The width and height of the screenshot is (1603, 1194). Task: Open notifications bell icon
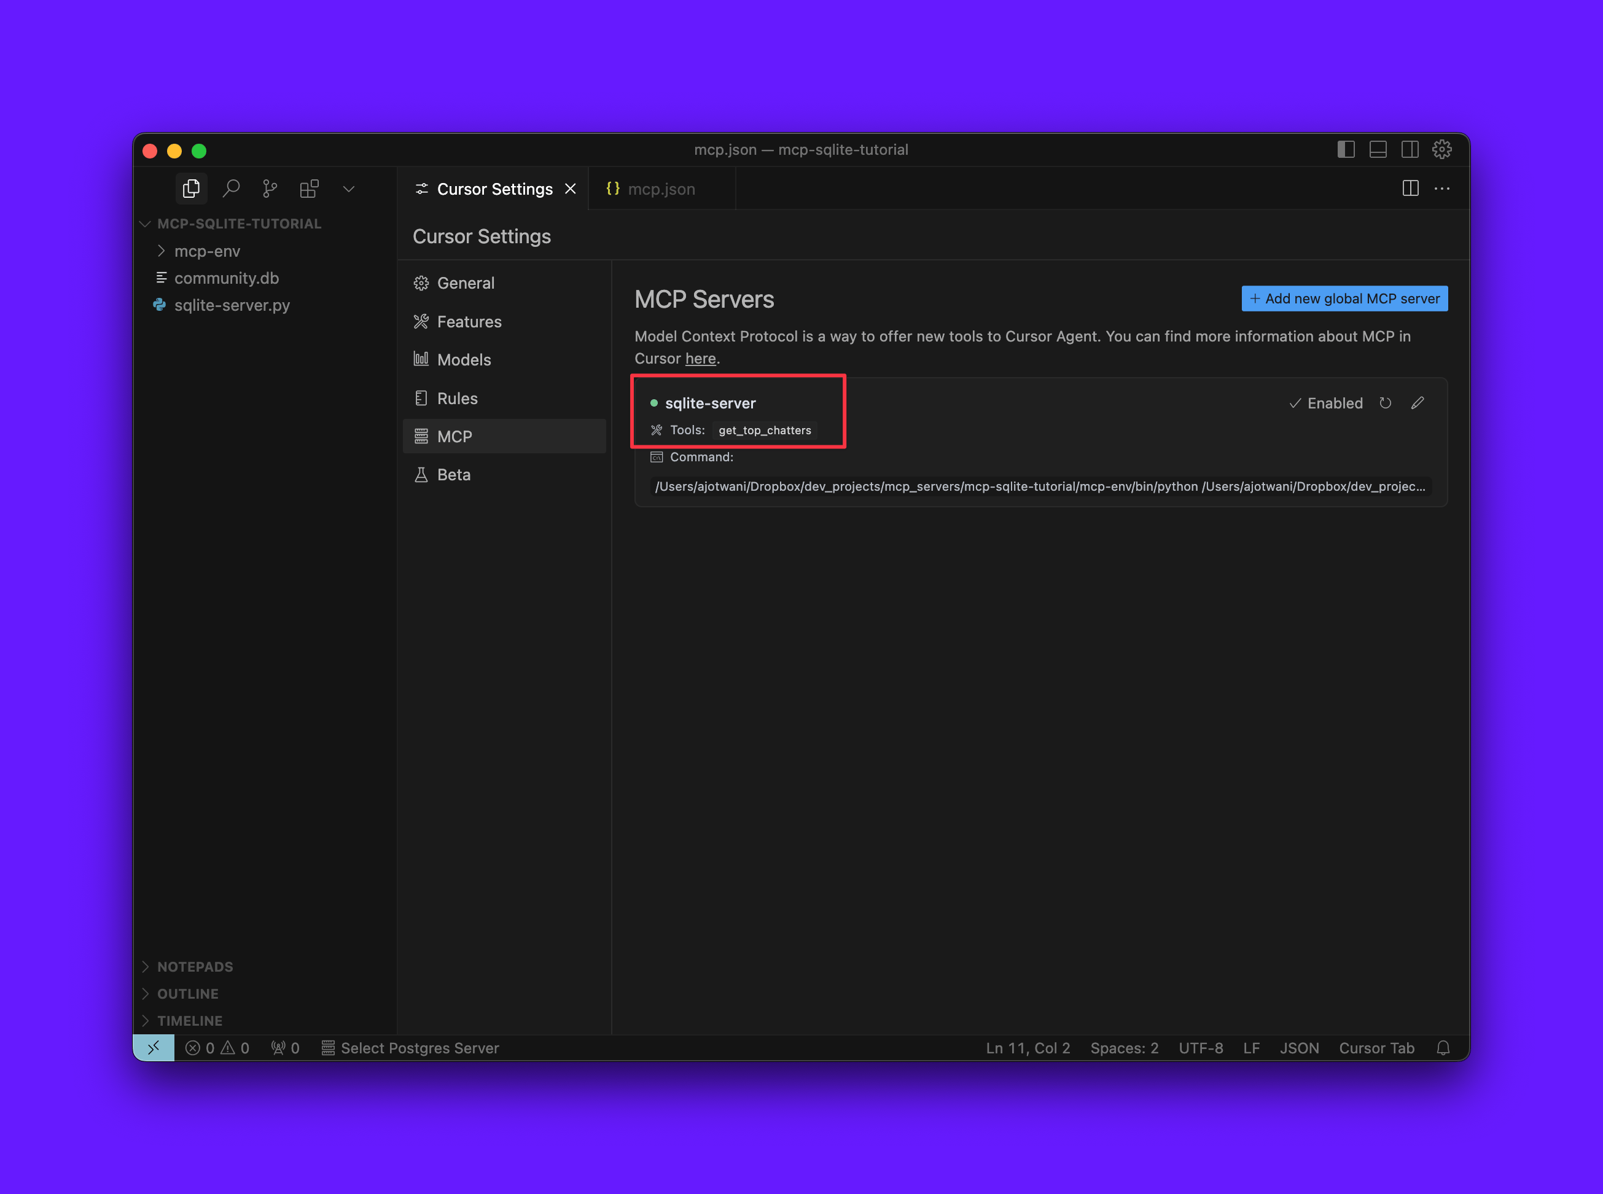pos(1443,1048)
